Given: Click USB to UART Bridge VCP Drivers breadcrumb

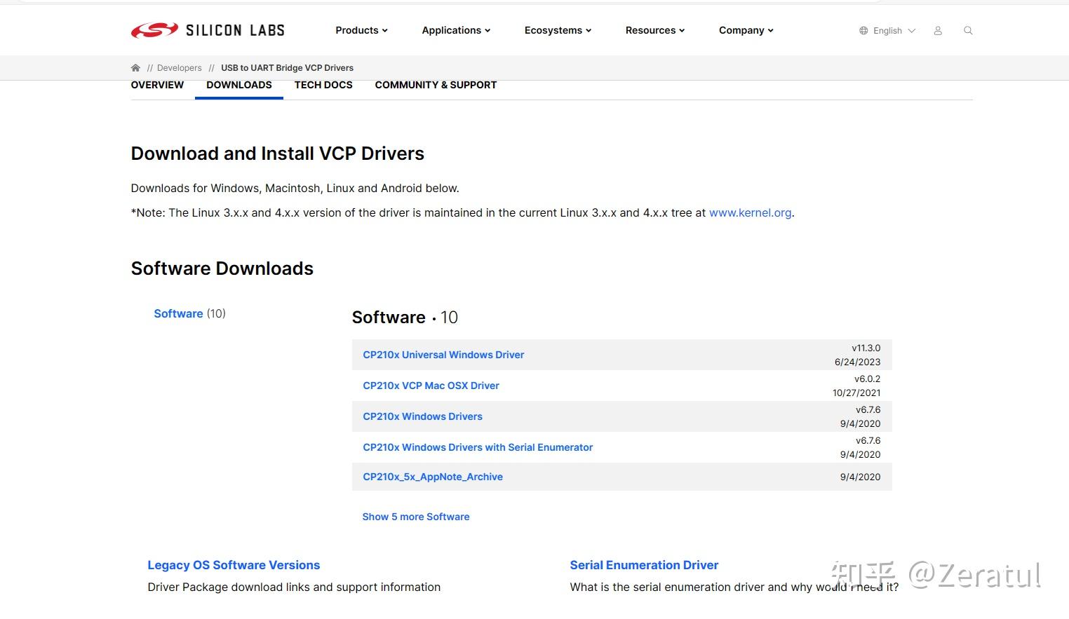Looking at the screenshot, I should click(287, 68).
